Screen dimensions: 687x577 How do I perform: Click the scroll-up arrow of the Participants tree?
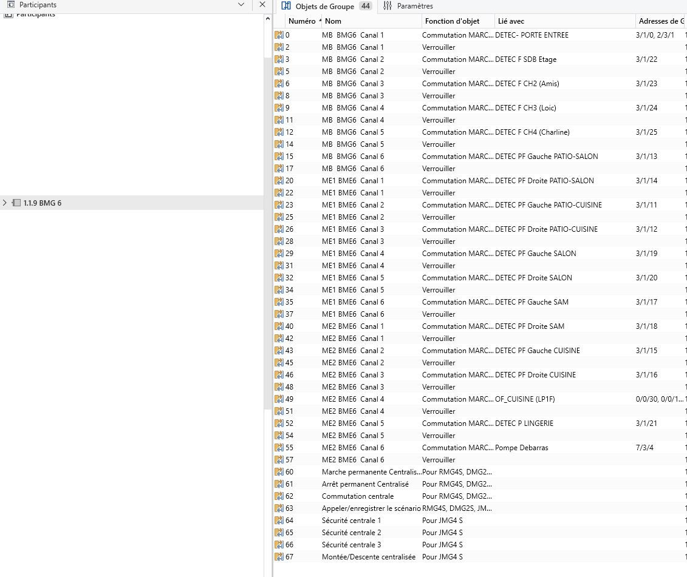268,19
